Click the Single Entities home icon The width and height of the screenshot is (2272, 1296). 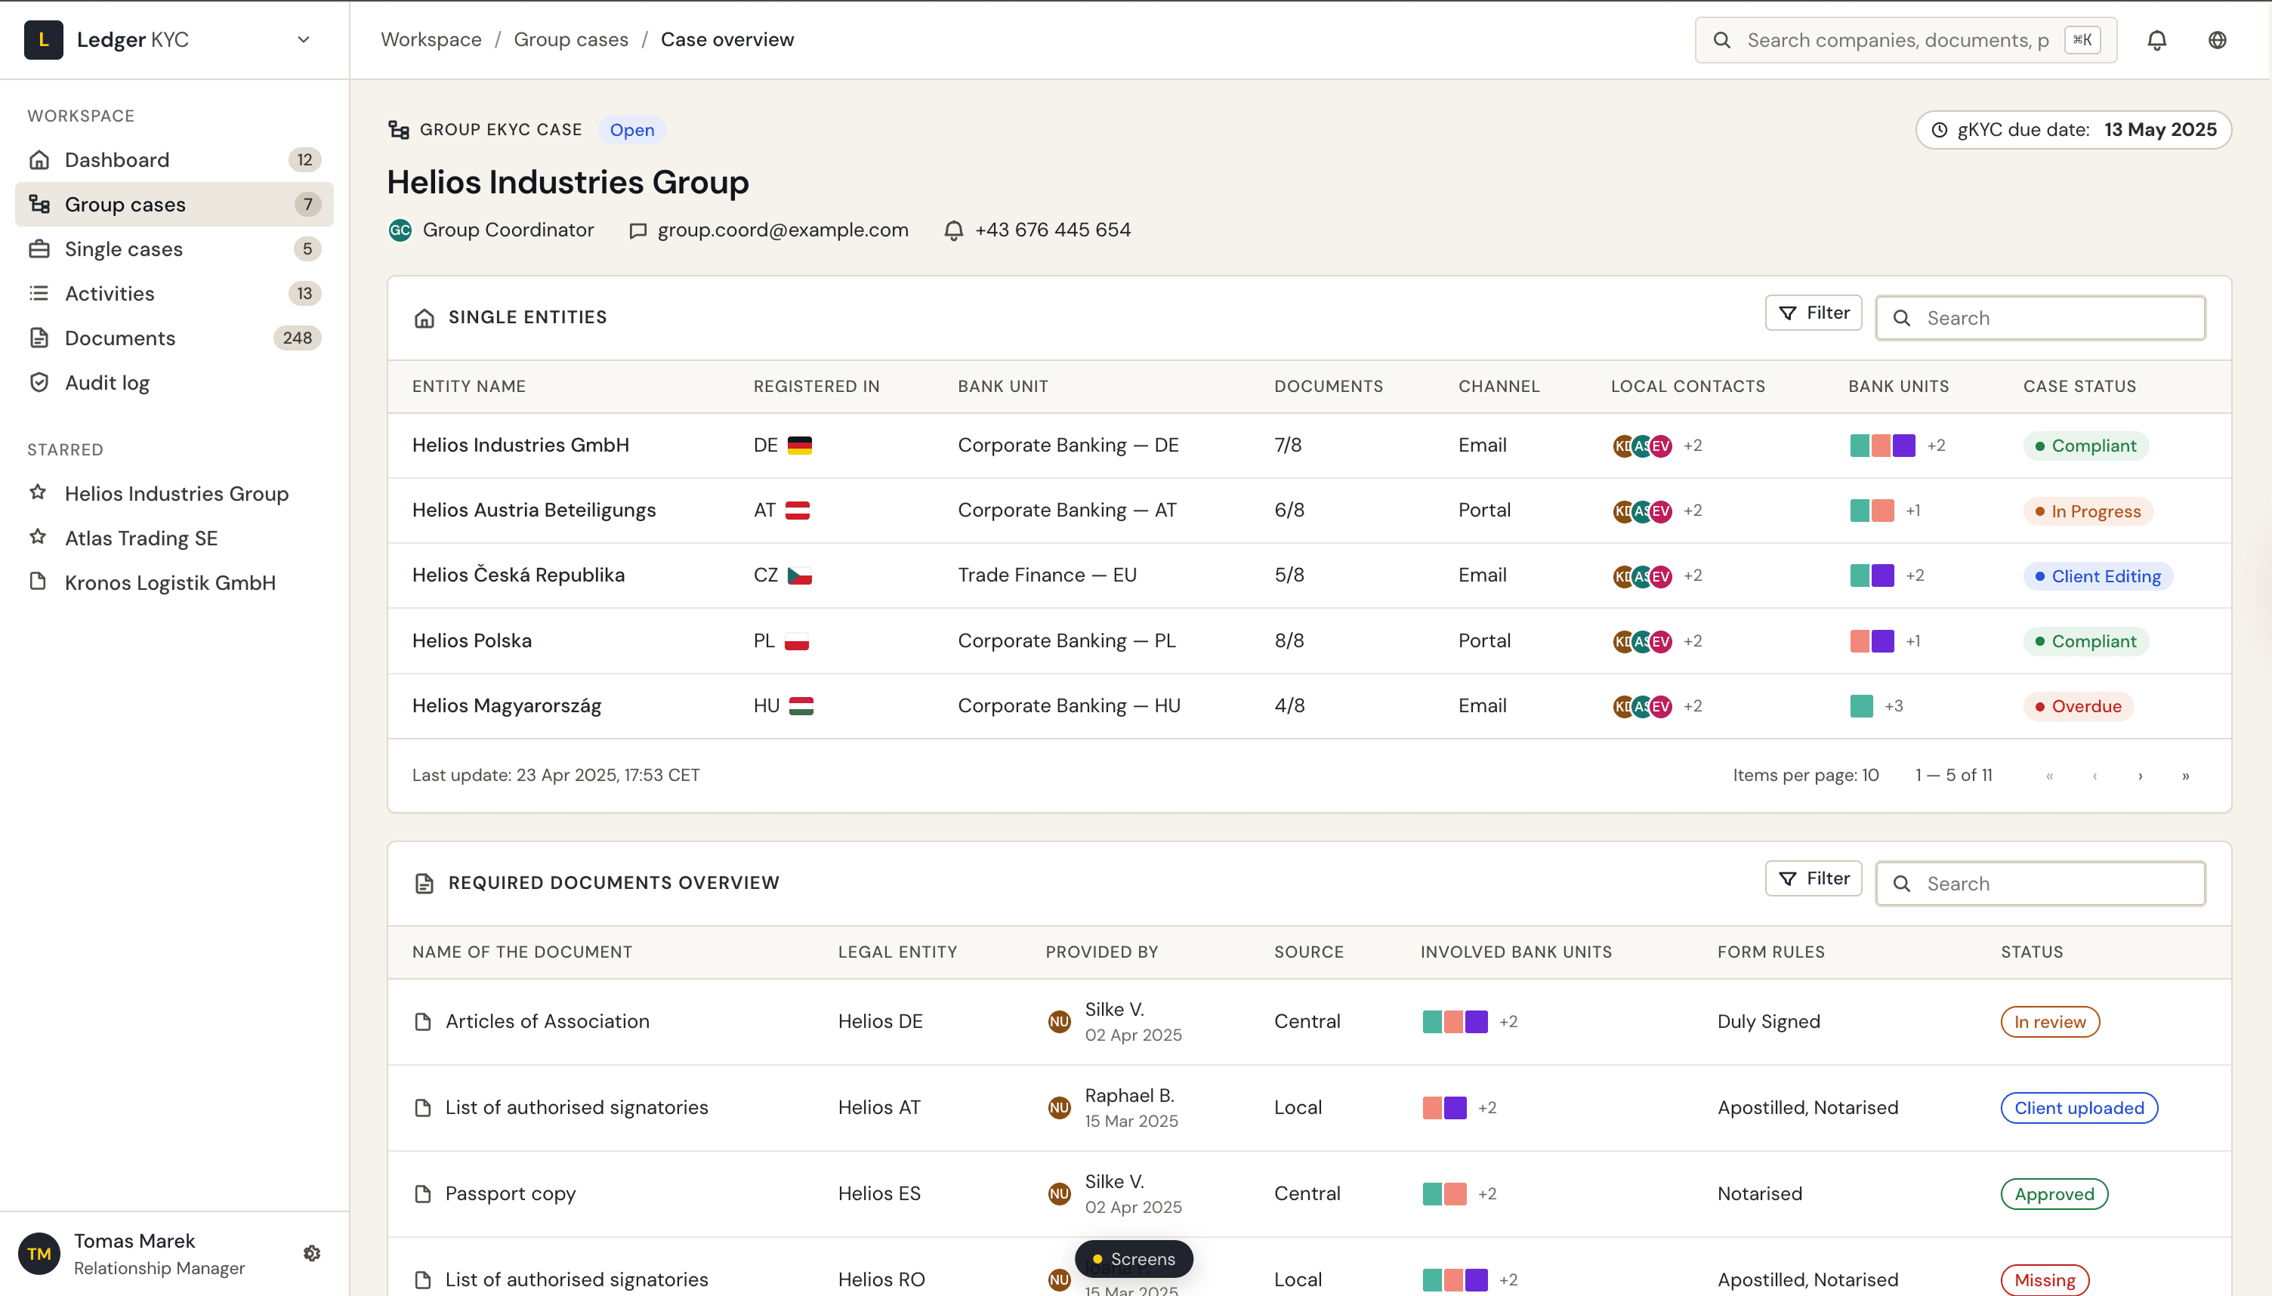[x=424, y=318]
